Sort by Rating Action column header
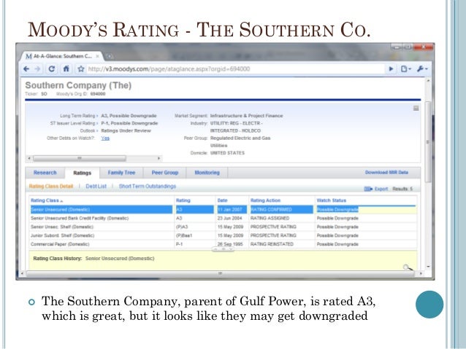Screen dimensions: 466x349 [x=265, y=200]
